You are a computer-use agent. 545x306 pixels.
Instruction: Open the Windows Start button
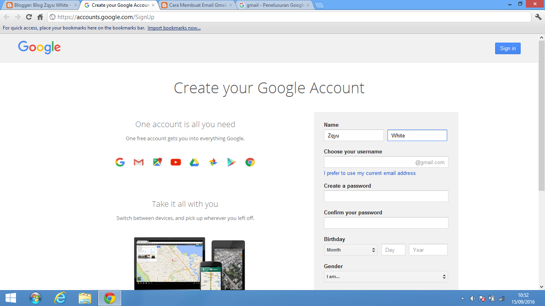(x=11, y=298)
